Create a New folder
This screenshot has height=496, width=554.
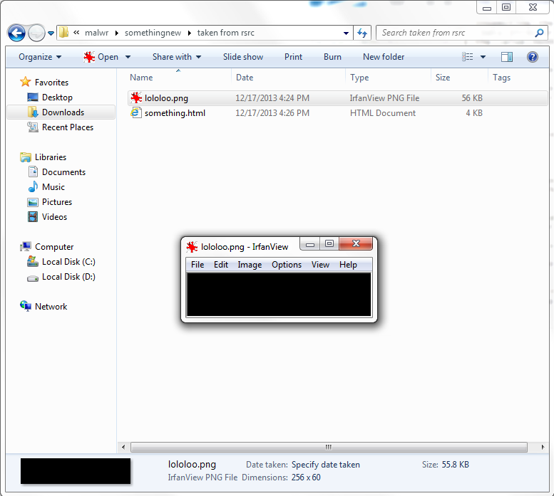(x=384, y=57)
